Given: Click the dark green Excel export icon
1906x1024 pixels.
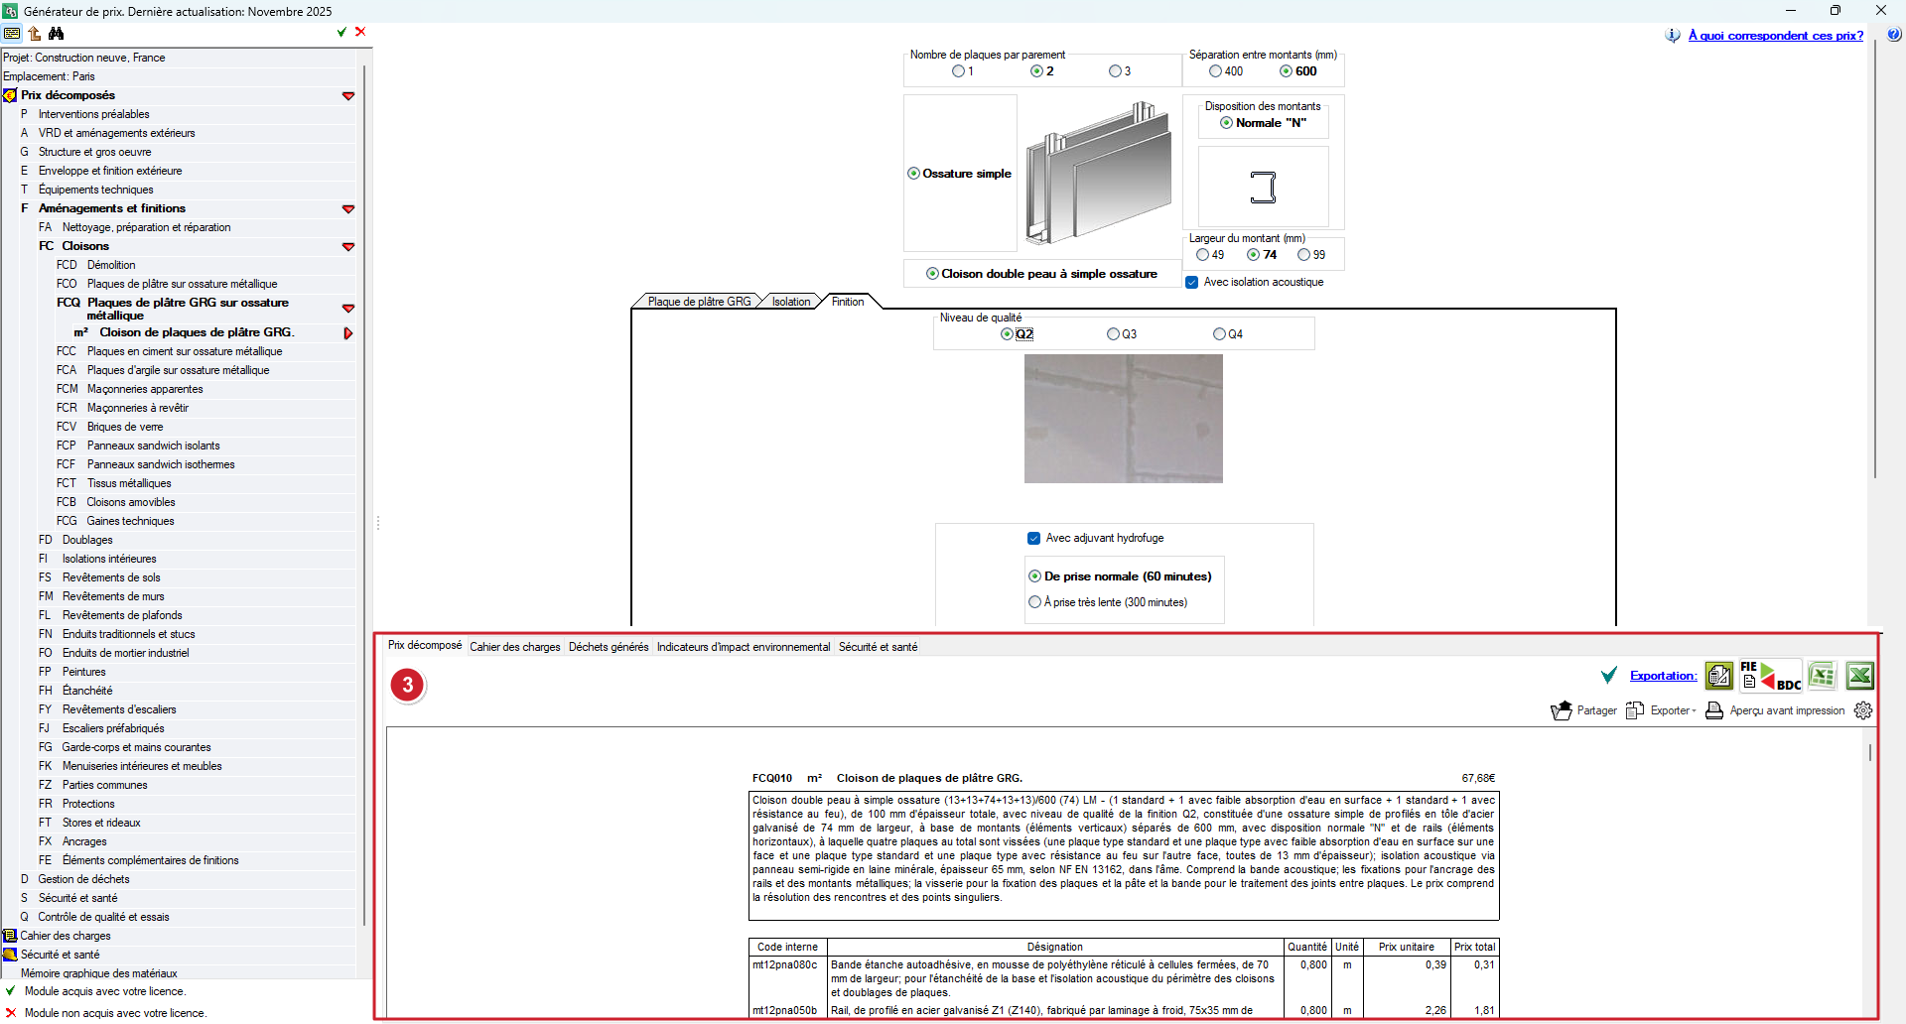Looking at the screenshot, I should coord(1859,676).
